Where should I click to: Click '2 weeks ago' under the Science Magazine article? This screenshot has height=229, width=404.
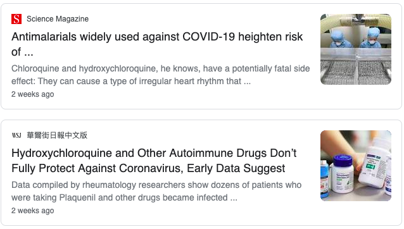(x=33, y=94)
